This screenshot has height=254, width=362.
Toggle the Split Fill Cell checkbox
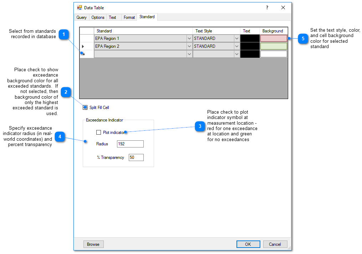click(x=85, y=107)
